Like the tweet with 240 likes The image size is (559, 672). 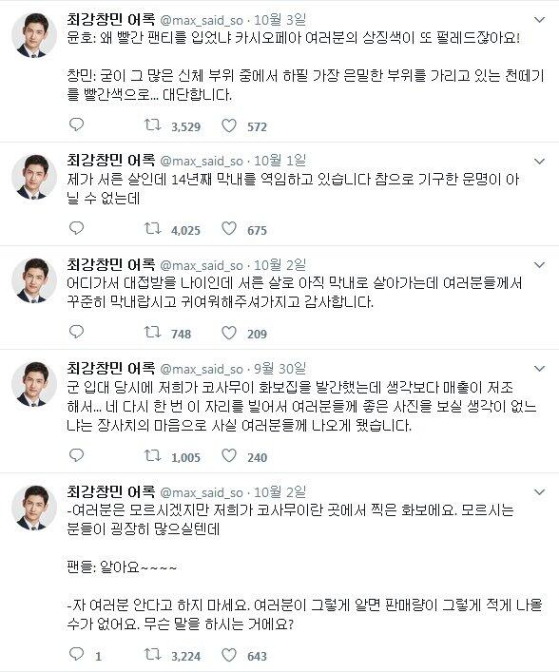click(229, 456)
